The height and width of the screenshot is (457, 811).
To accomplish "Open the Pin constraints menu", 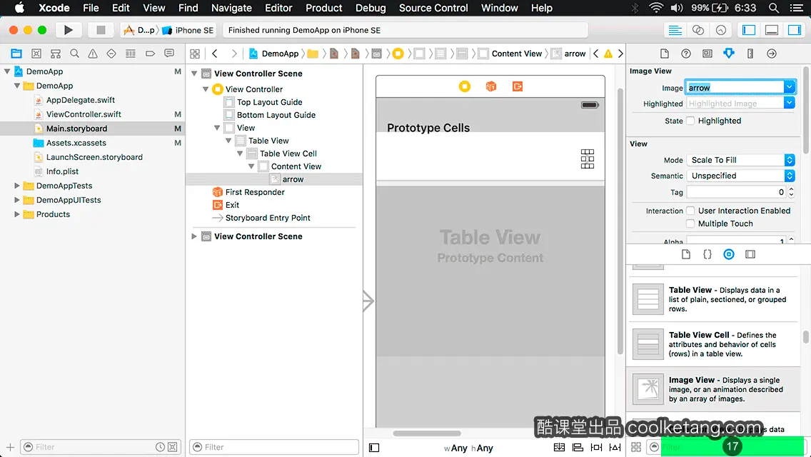I will pos(596,447).
